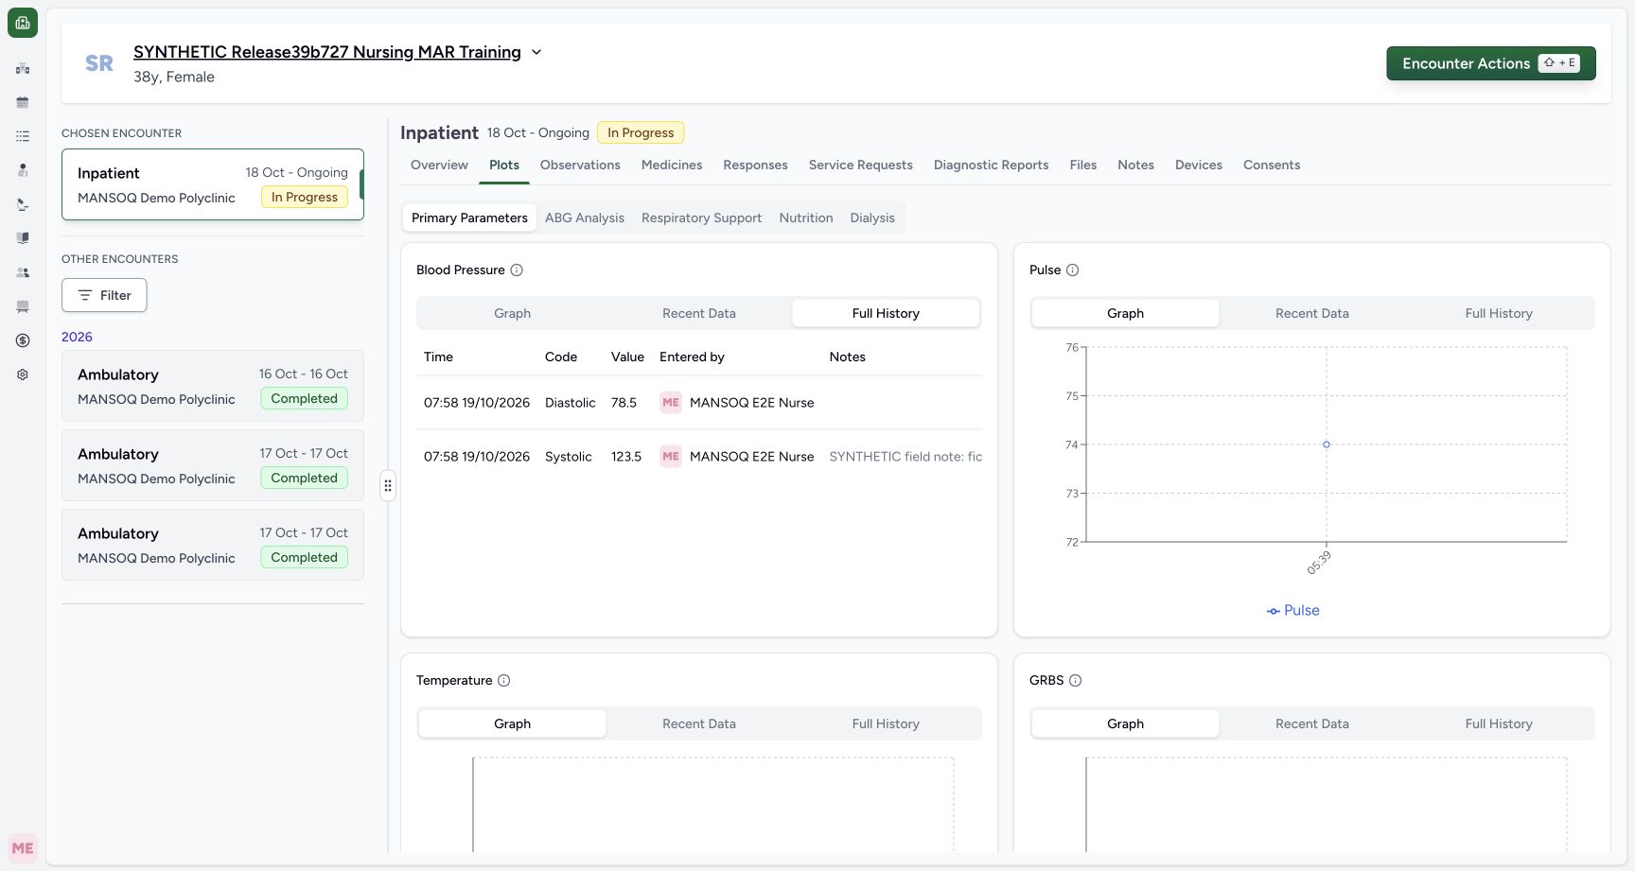Open the dollar billing icon in the sidebar
The height and width of the screenshot is (871, 1635).
(23, 340)
